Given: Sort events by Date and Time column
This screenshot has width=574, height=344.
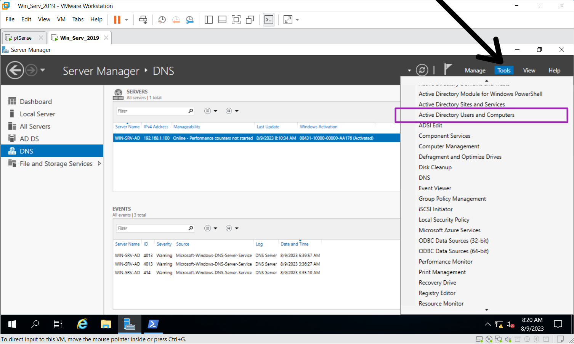Looking at the screenshot, I should tap(295, 244).
